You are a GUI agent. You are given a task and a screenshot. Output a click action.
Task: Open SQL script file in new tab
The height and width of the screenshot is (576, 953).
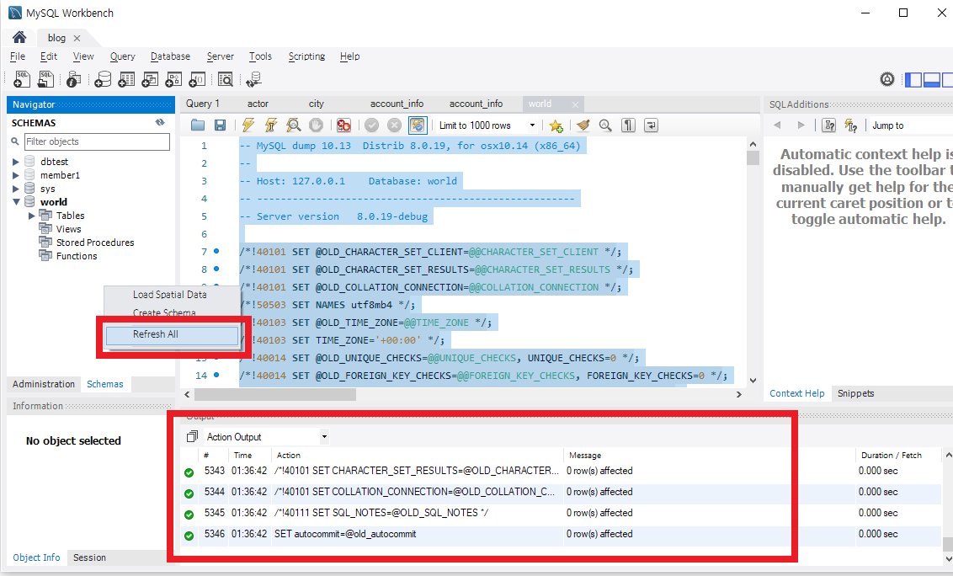(x=45, y=79)
